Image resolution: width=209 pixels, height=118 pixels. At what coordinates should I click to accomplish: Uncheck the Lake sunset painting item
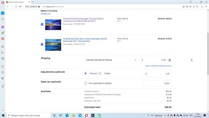click(42, 44)
